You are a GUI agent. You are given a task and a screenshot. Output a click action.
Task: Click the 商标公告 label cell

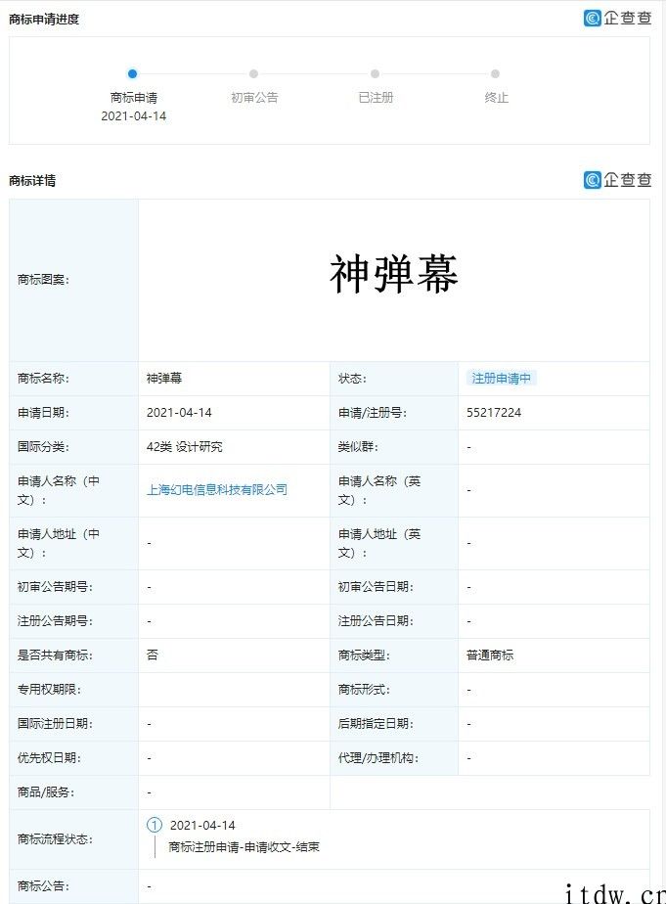[73, 886]
